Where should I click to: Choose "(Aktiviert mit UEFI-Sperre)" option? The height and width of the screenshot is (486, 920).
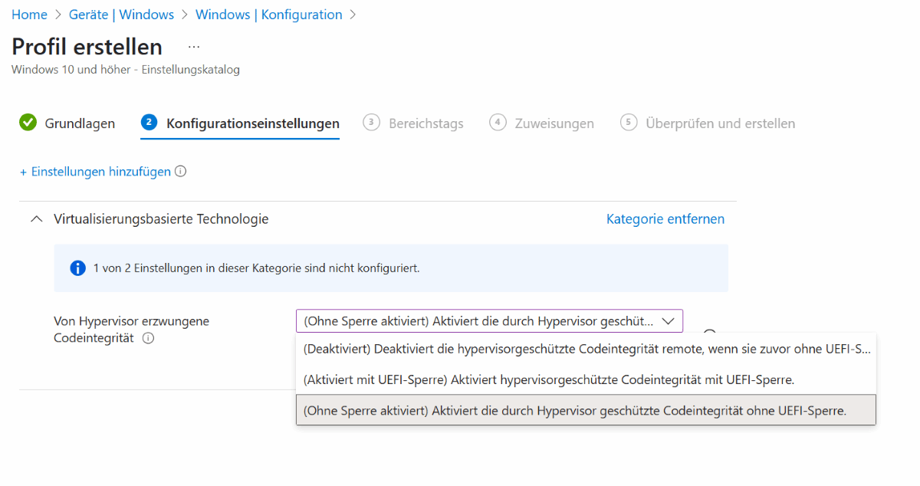click(x=548, y=379)
